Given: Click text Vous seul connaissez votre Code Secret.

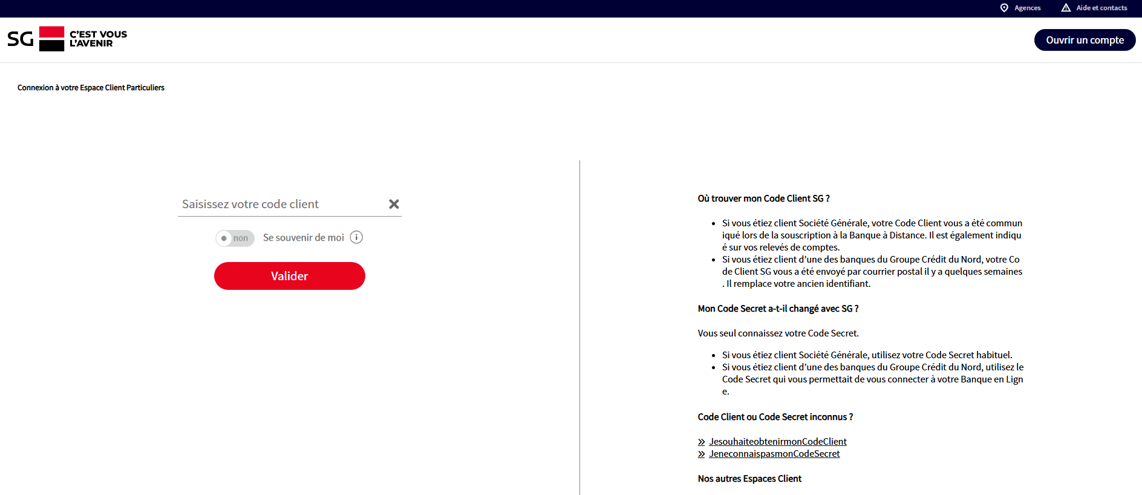Looking at the screenshot, I should tap(778, 333).
